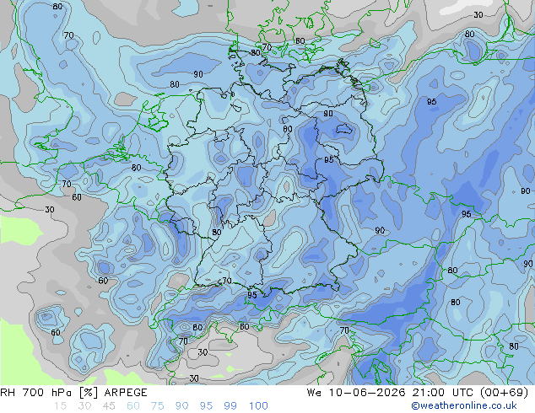Click the ARPEGE model name label
Screen dimensions: 535x413
[x=126, y=393]
